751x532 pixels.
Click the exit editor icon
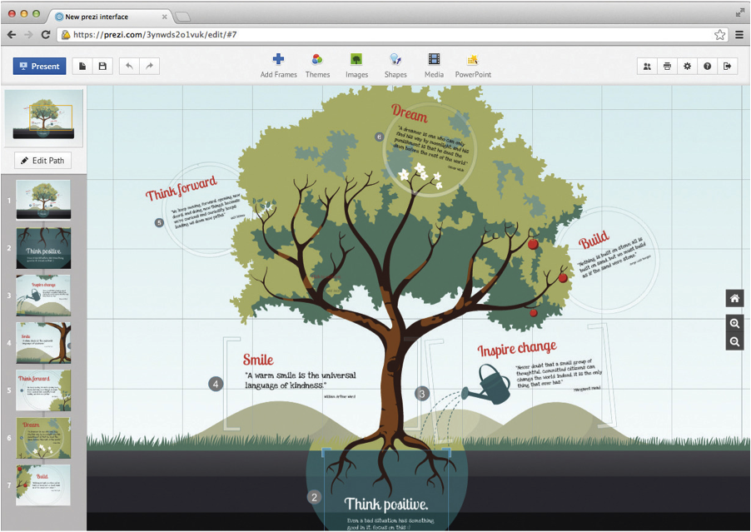[x=727, y=66]
